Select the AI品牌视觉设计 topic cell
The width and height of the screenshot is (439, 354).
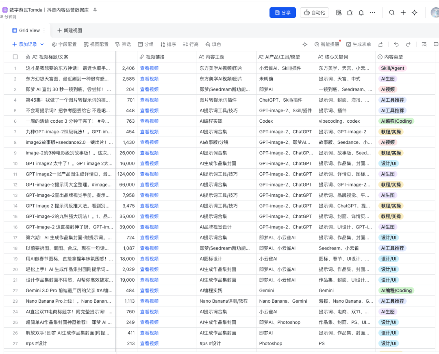click(226, 227)
